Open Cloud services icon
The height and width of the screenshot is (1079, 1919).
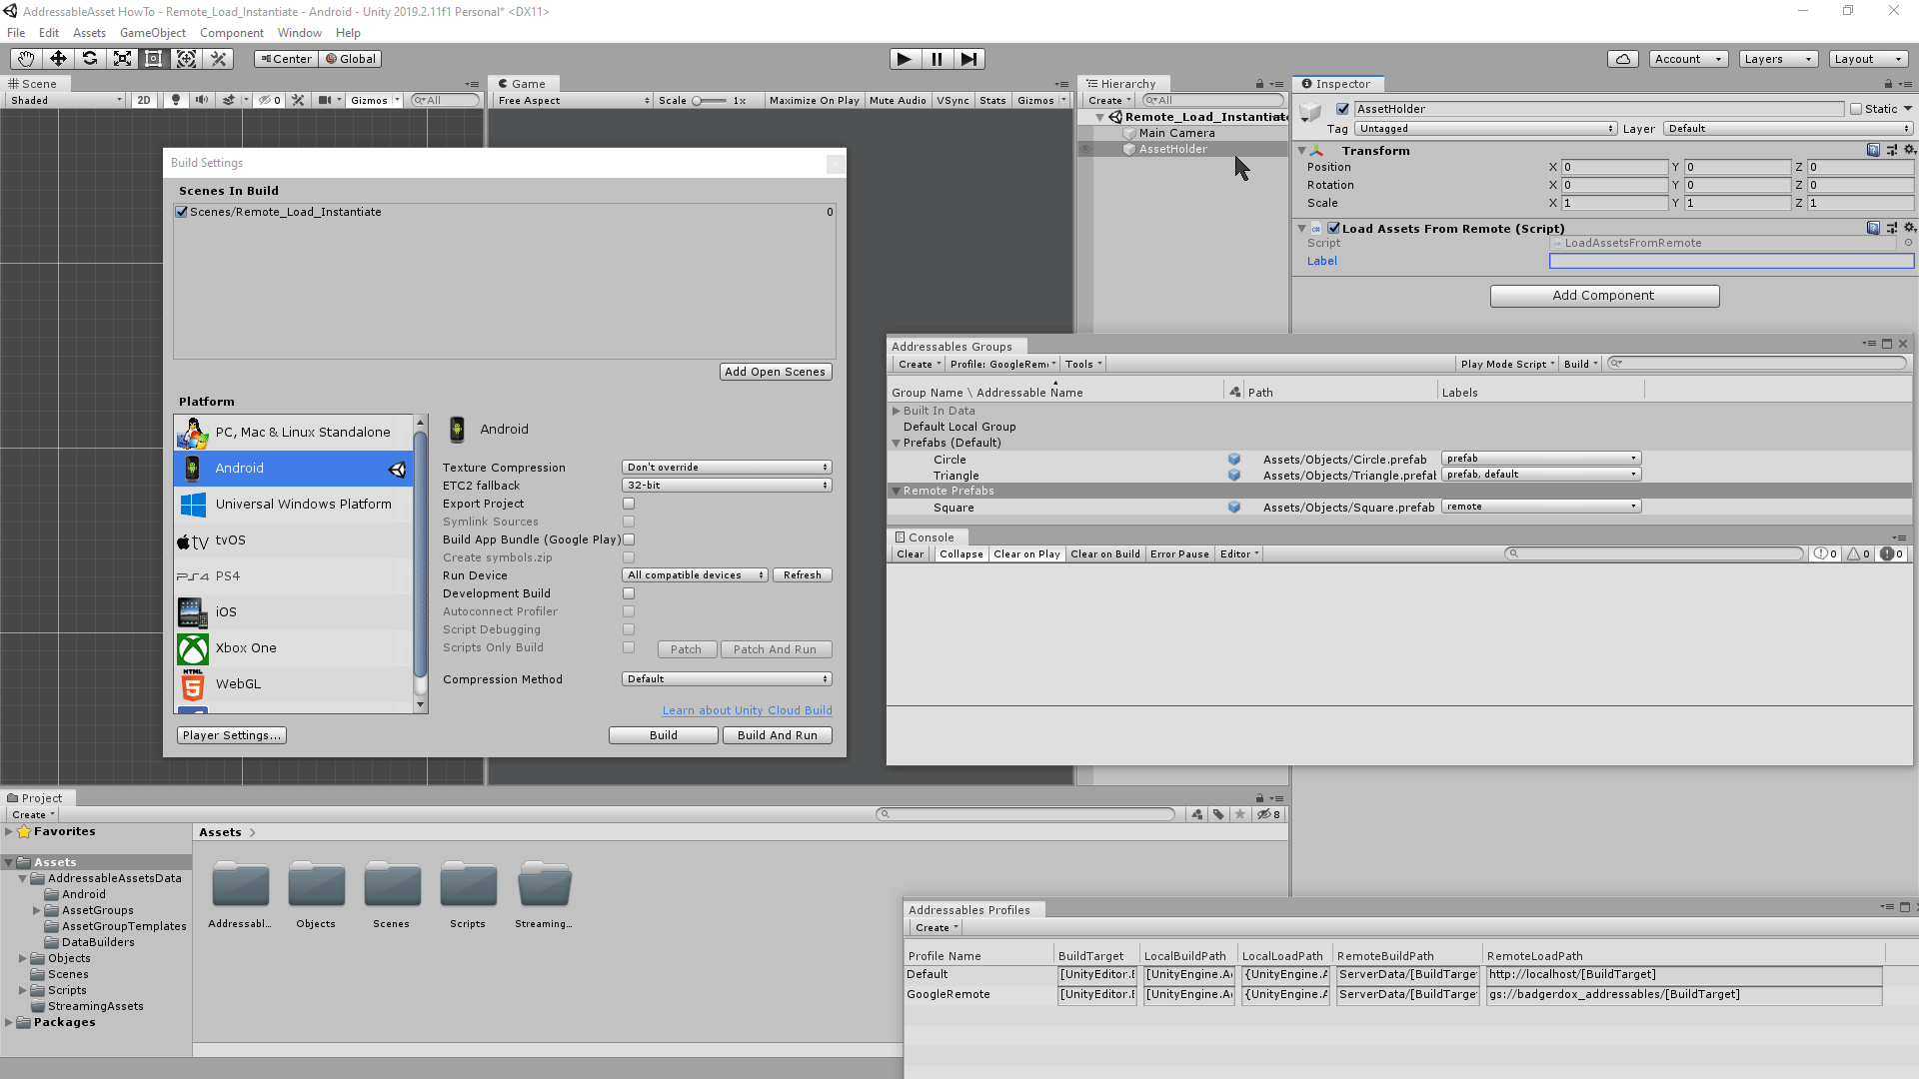pos(1622,59)
